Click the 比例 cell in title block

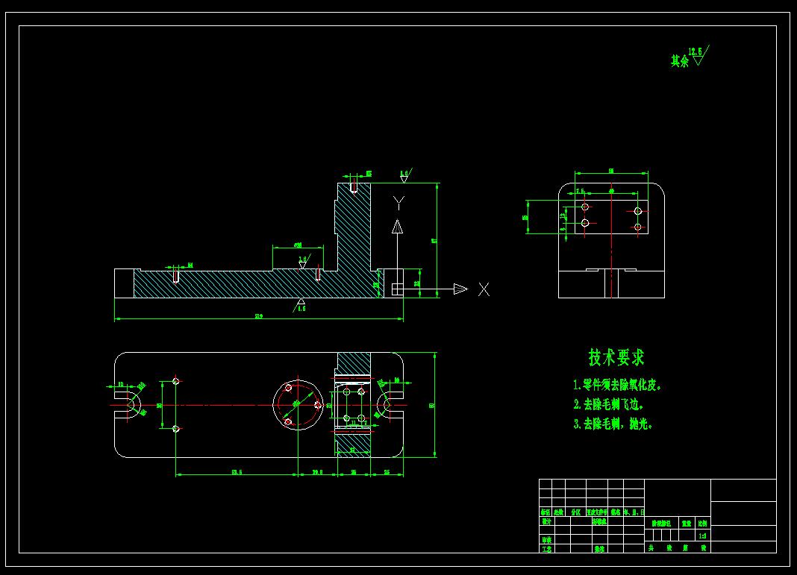(702, 524)
